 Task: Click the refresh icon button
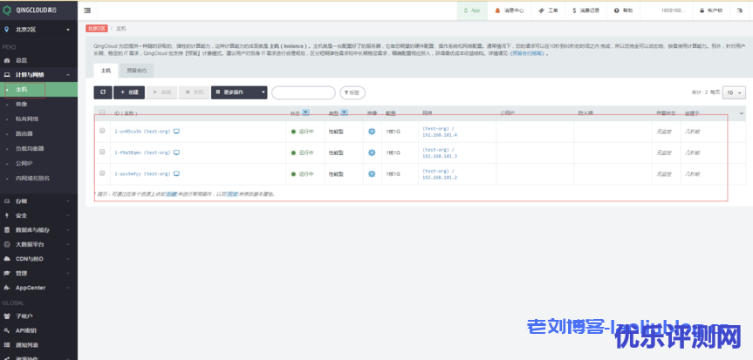(102, 92)
